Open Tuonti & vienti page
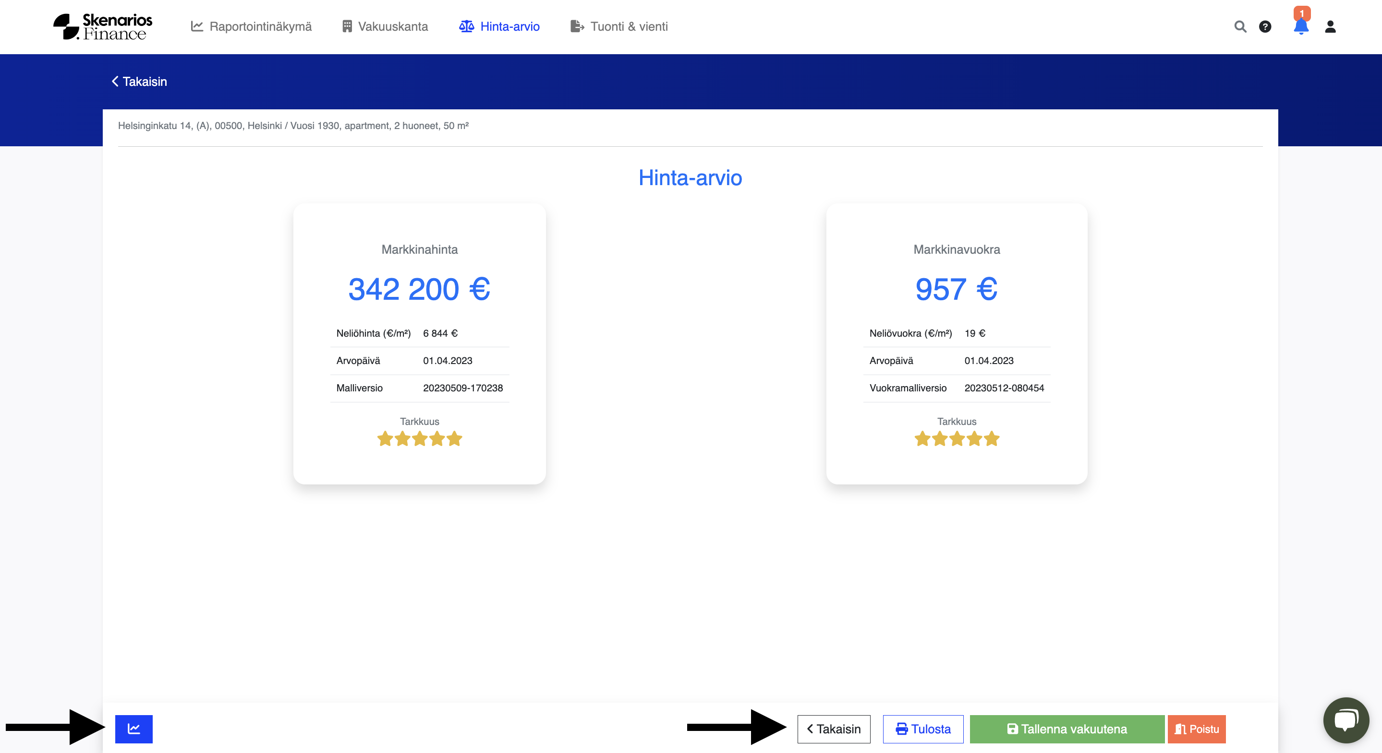1382x753 pixels. (618, 26)
